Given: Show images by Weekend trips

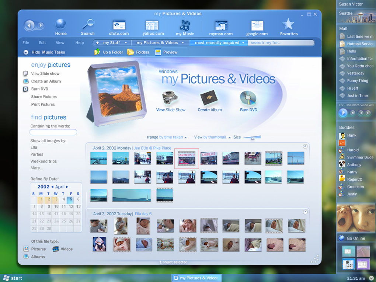Looking at the screenshot, I should click(43, 161).
